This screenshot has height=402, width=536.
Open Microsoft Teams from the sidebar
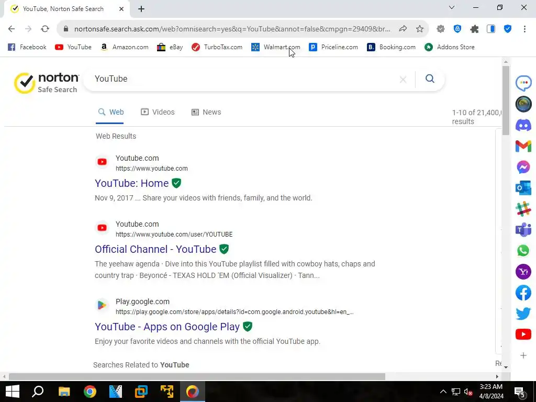[523, 230]
